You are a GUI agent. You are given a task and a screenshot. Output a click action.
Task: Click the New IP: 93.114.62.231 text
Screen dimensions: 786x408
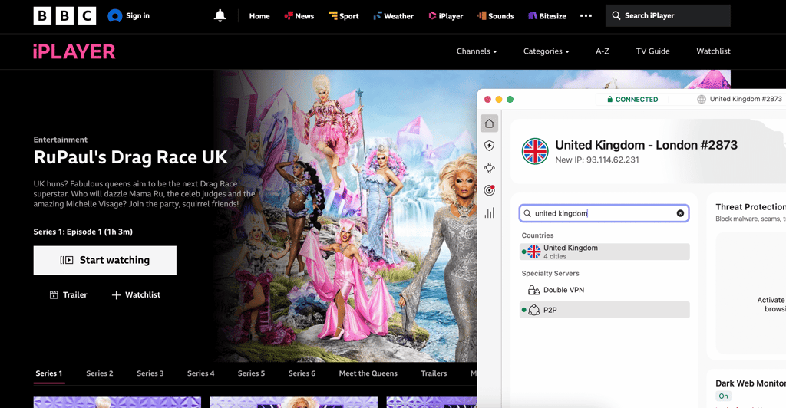597,160
